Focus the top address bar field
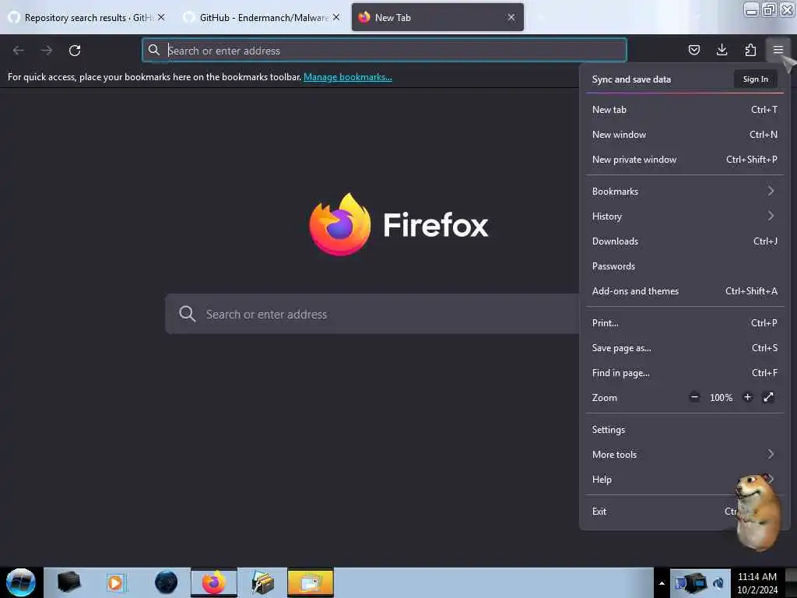Image resolution: width=797 pixels, height=598 pixels. (x=384, y=50)
